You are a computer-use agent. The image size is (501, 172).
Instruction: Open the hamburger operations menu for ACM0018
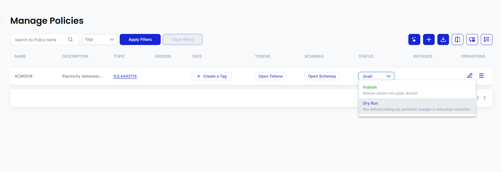coord(481,76)
